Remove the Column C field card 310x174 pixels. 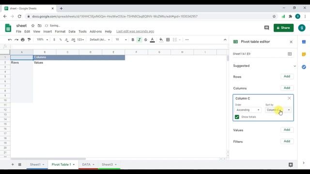coord(289,98)
